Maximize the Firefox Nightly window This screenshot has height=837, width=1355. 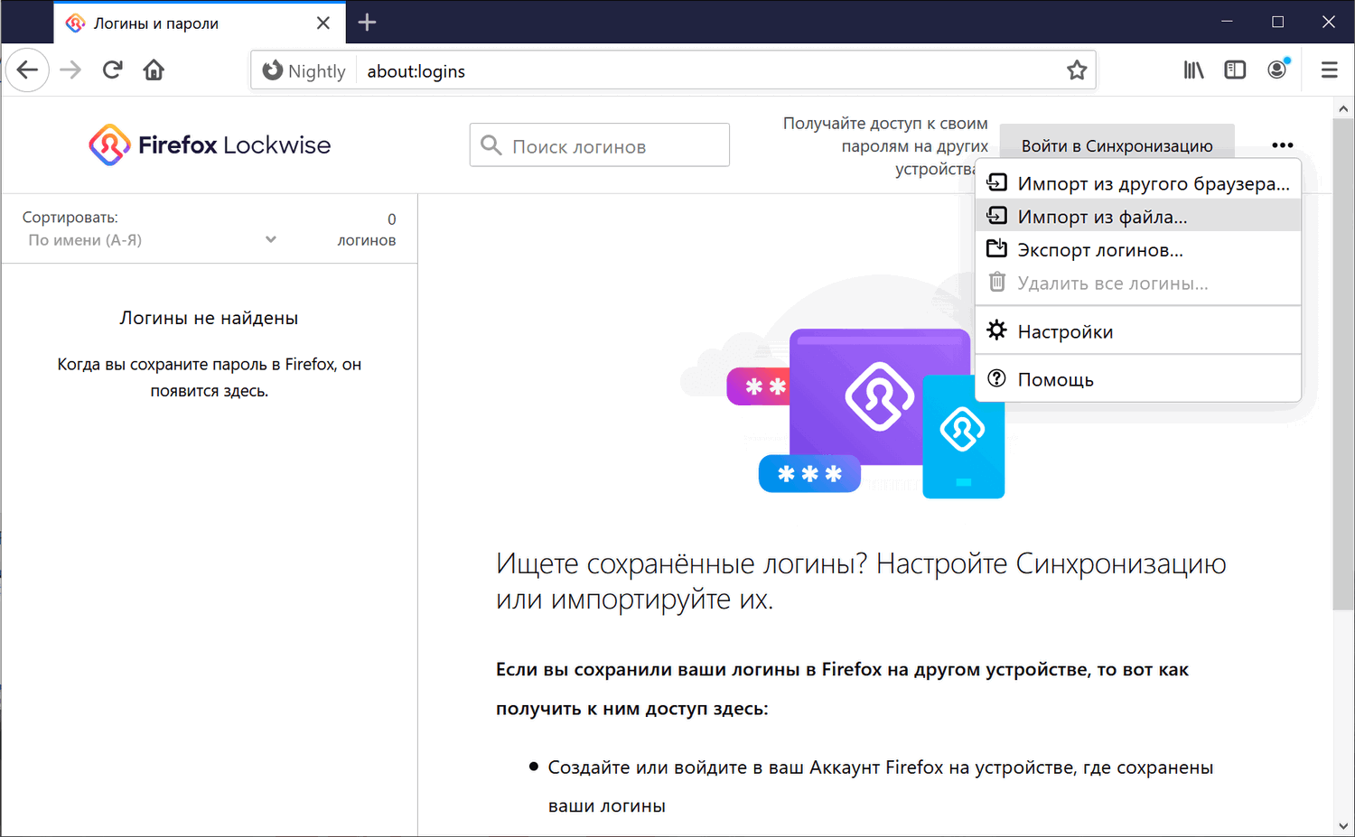click(1277, 22)
